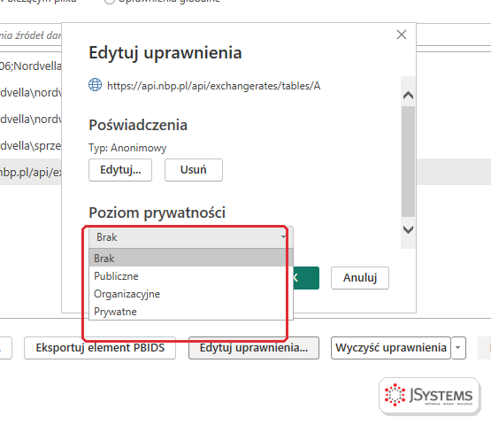Choose Organizacyjne privacy level

[x=191, y=294]
